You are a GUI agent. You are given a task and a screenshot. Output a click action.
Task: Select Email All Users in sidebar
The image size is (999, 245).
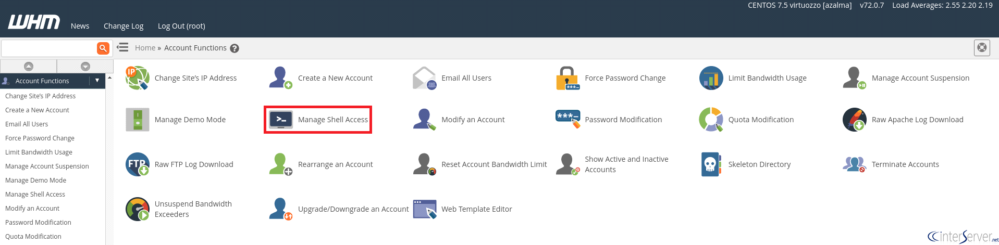(27, 124)
